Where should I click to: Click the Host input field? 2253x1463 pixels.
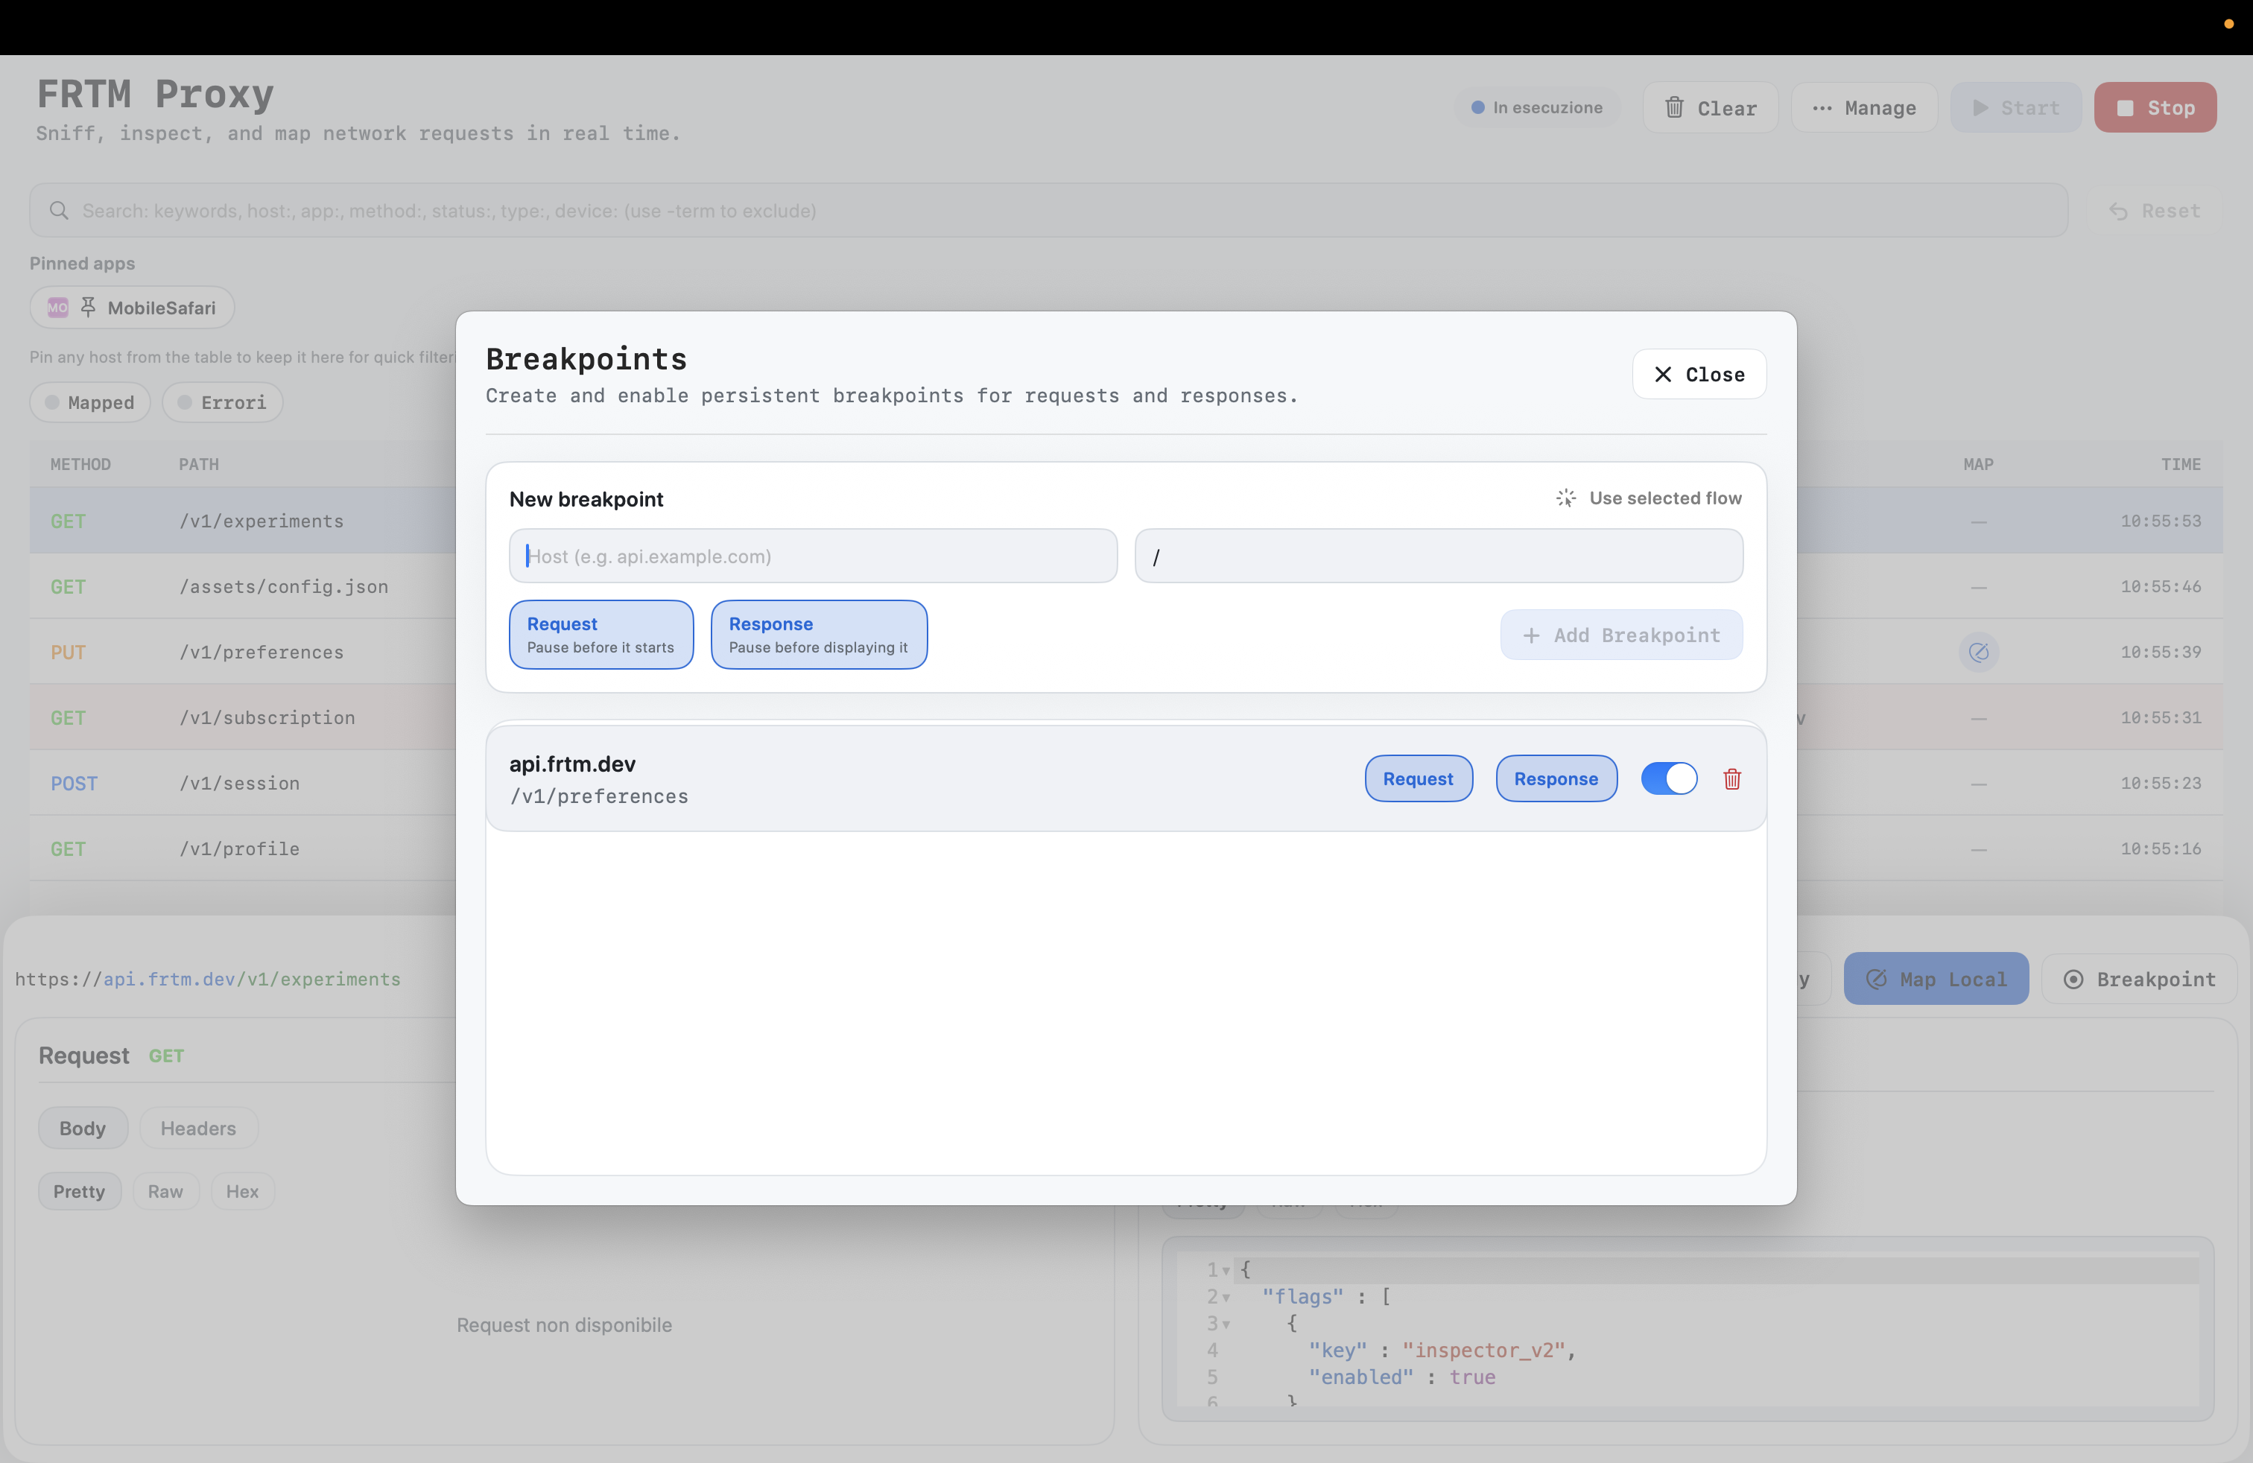pyautogui.click(x=812, y=556)
